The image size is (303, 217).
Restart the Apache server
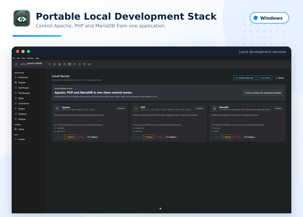70,137
